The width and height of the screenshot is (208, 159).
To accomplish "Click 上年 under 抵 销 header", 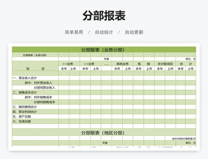I will [x=149, y=68].
